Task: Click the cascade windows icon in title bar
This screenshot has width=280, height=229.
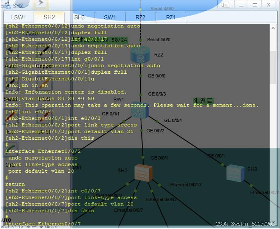Action: coord(226,5)
